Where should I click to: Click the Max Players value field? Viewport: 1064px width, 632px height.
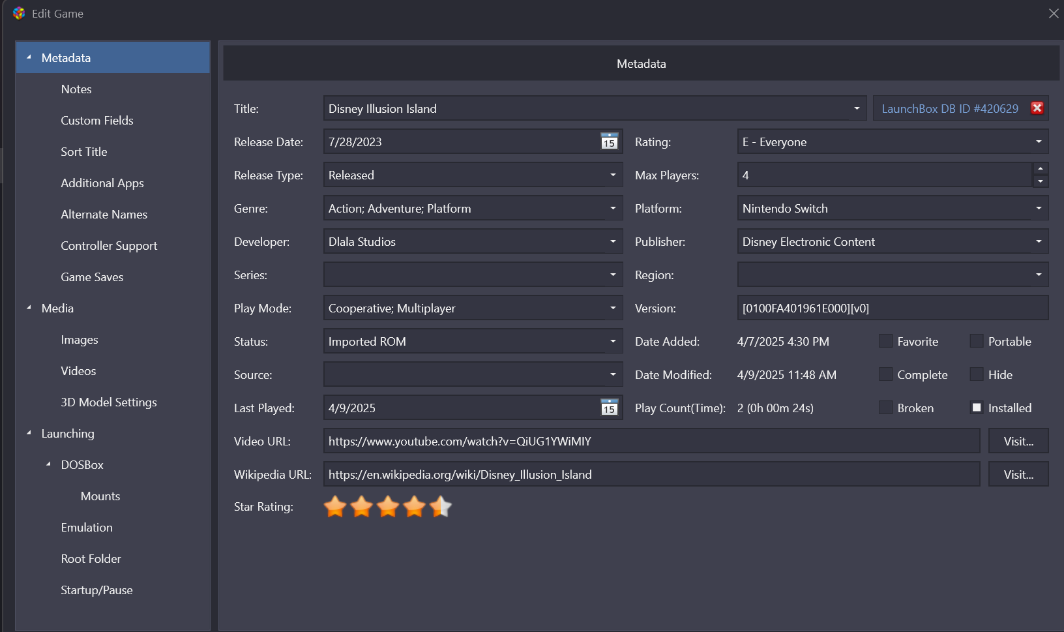click(885, 175)
